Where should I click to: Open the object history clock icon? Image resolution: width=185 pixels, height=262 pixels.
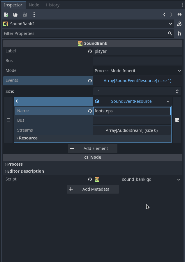point(179,15)
